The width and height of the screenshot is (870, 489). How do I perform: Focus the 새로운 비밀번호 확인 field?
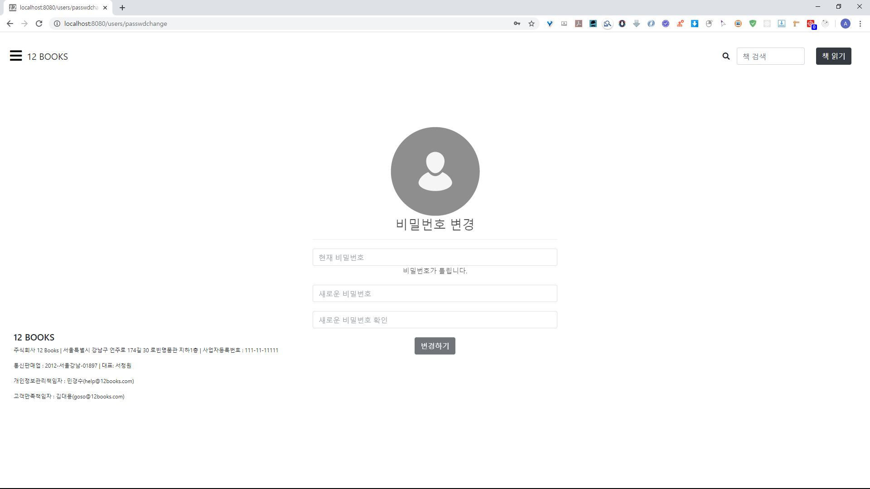click(435, 320)
